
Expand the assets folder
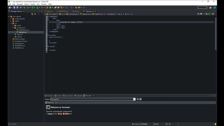(13, 26)
